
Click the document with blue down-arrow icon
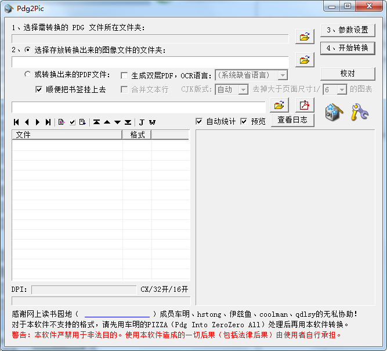coord(83,122)
